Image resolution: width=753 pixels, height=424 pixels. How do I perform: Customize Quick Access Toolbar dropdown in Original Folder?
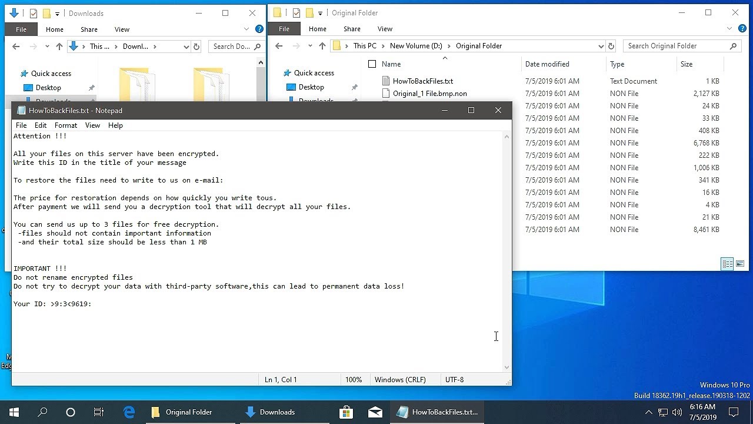pos(321,13)
